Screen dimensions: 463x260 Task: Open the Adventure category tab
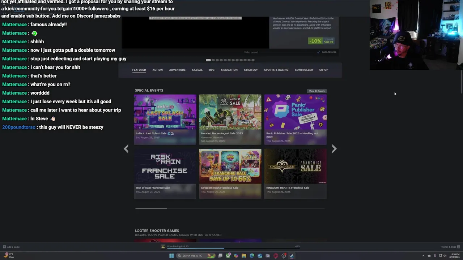point(177,70)
